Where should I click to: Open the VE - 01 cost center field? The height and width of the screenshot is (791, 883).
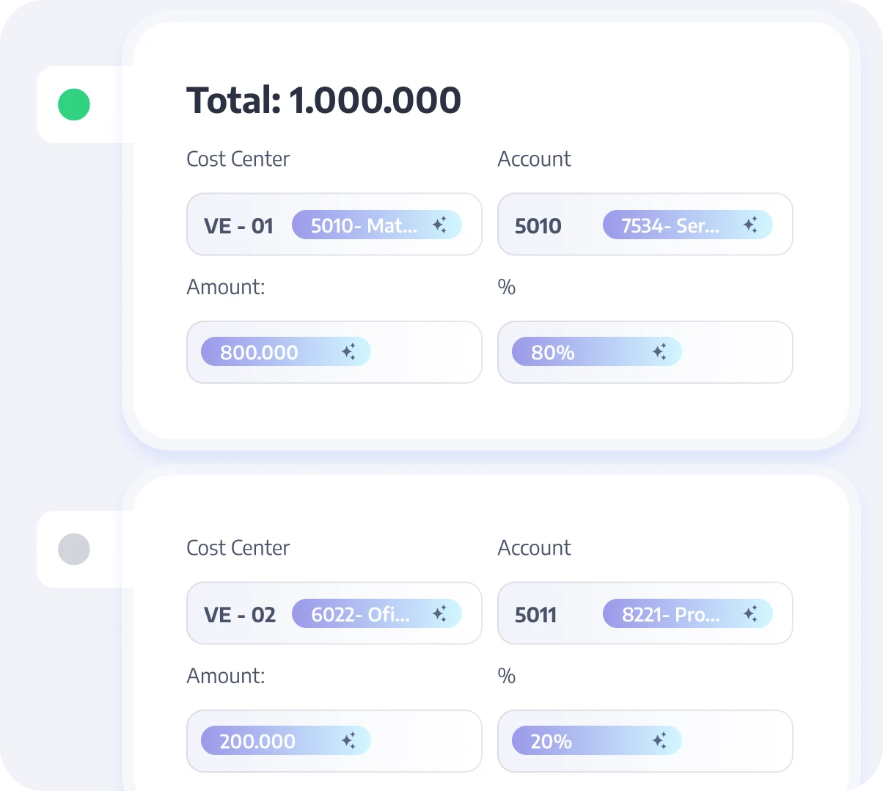(239, 225)
